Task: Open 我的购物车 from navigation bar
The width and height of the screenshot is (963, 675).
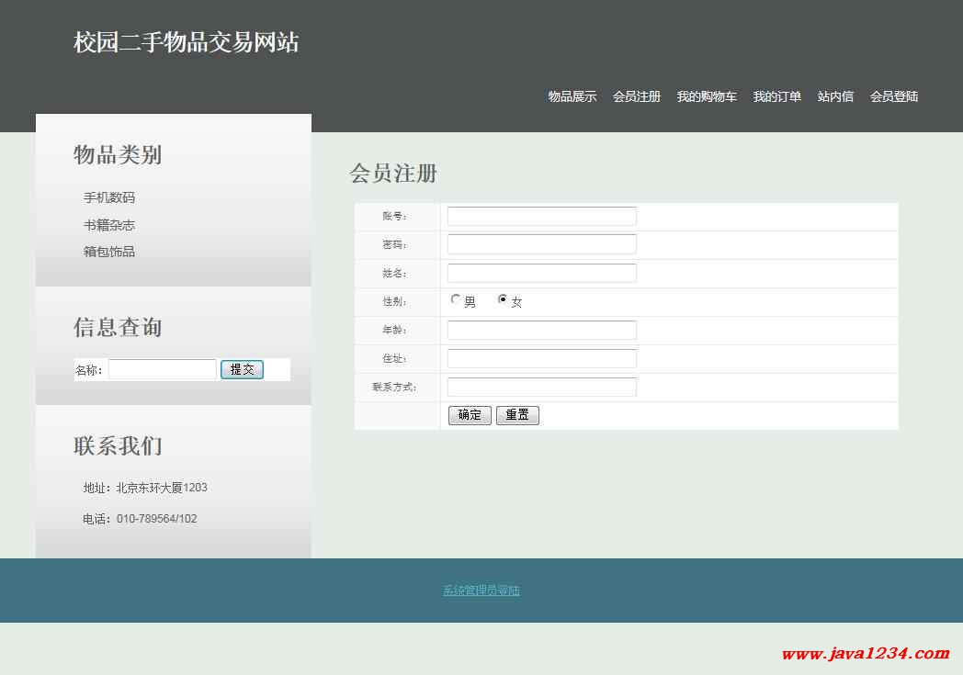Action: tap(707, 96)
